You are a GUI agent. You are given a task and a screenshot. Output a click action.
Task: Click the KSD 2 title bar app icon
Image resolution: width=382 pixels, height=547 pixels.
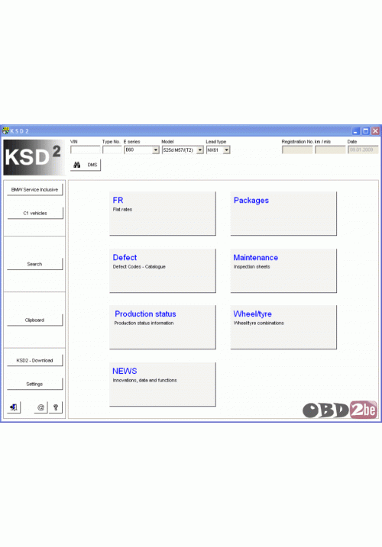[5, 130]
